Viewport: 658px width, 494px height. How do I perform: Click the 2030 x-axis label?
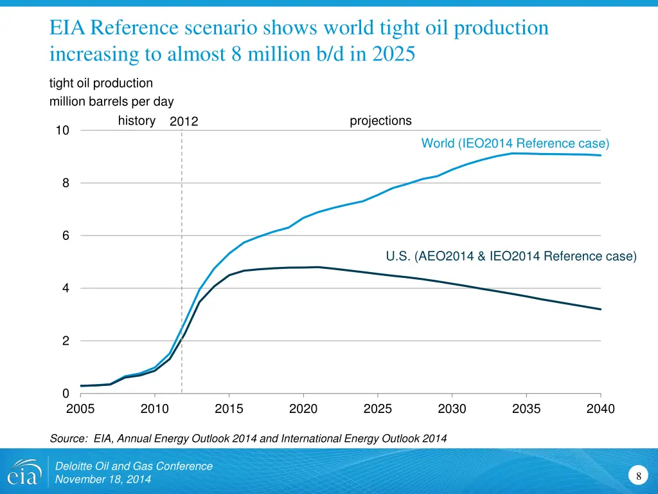click(x=452, y=409)
